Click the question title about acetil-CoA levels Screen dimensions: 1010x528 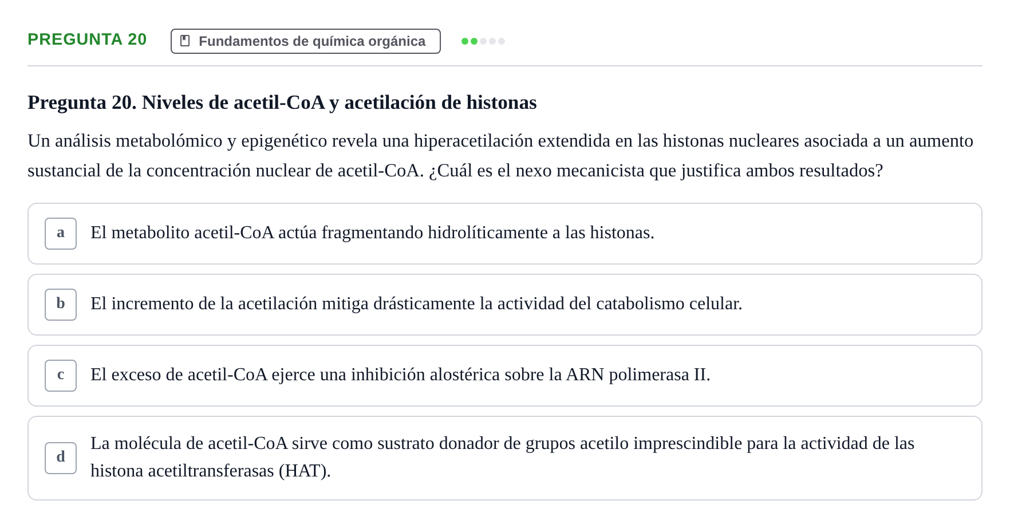pyautogui.click(x=282, y=103)
